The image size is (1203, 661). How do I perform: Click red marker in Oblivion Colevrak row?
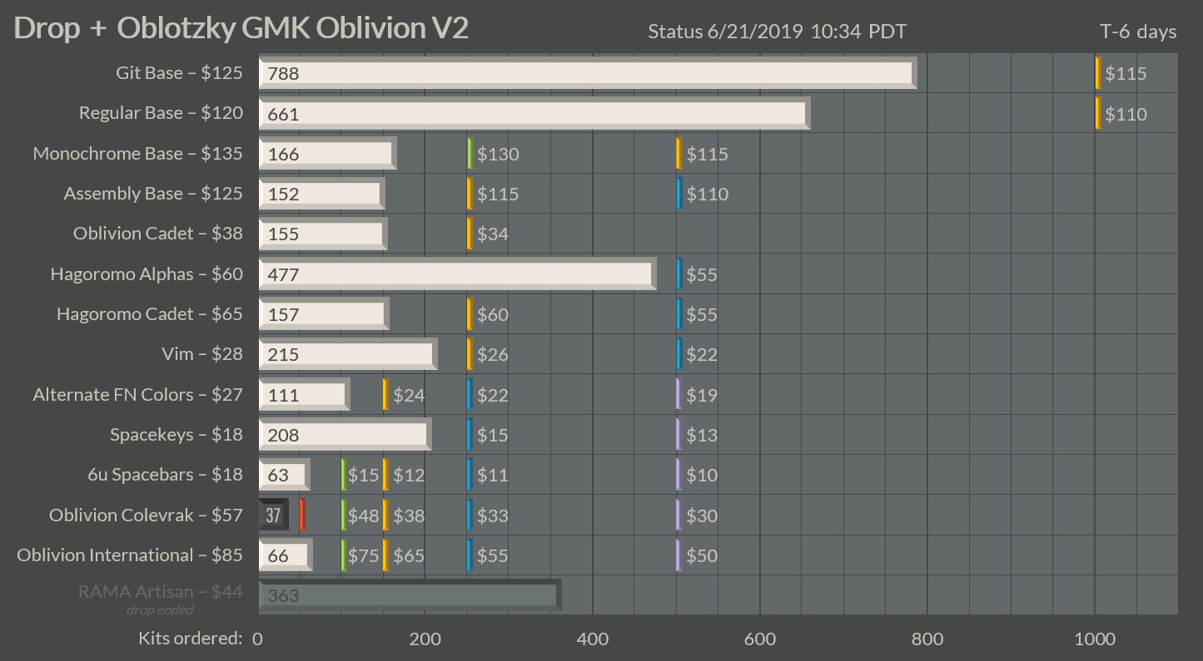point(302,515)
